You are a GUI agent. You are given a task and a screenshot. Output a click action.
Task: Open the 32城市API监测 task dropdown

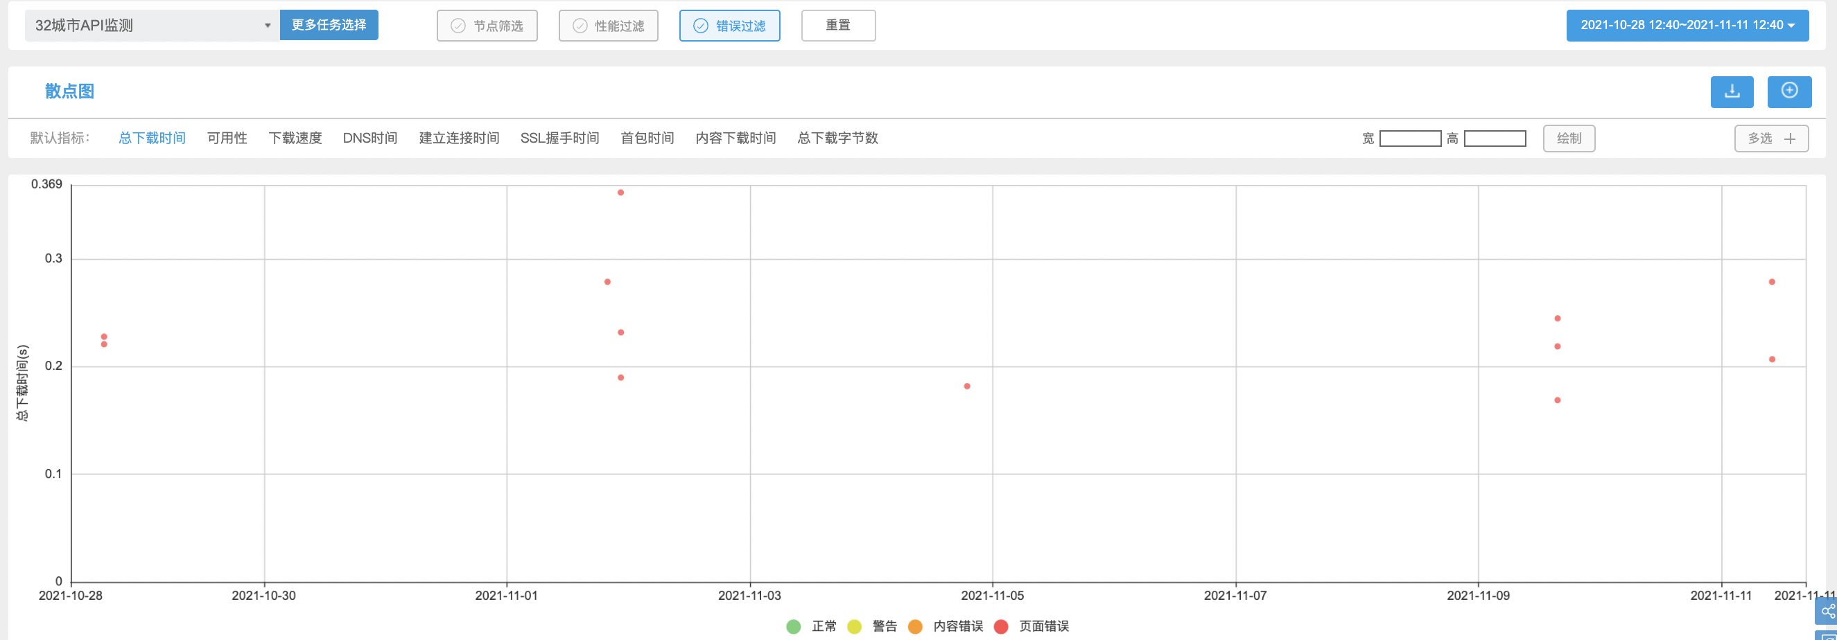152,26
